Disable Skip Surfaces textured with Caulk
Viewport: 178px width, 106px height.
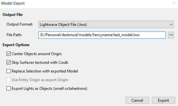9,62
